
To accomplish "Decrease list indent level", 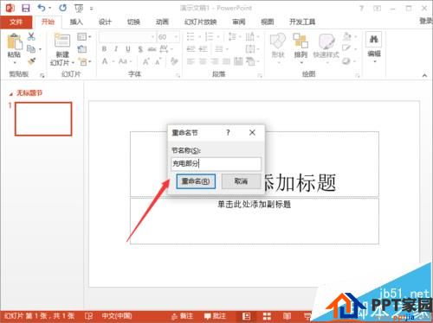I will click(191, 49).
